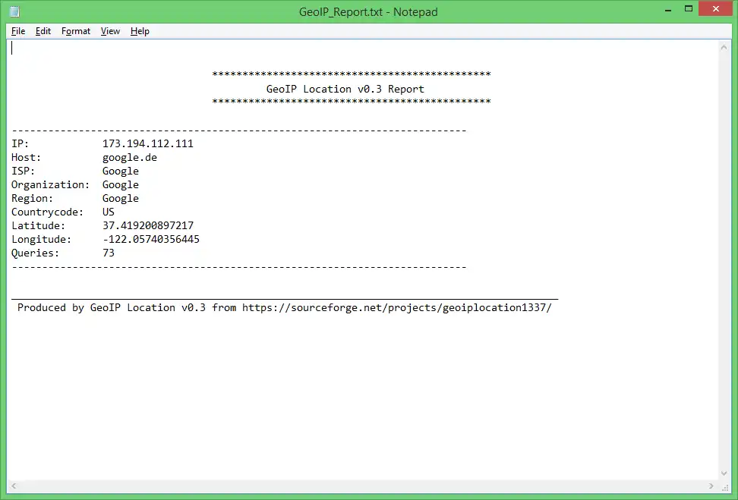Viewport: 738px width, 500px height.
Task: Click the 'Queries:' label
Action: click(35, 253)
